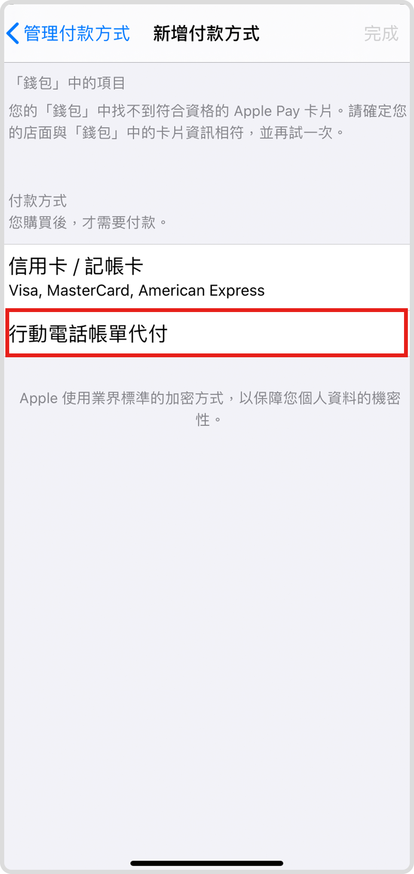
Task: Click the Visa, MasterCard, American Express subtitle
Action: point(136,291)
